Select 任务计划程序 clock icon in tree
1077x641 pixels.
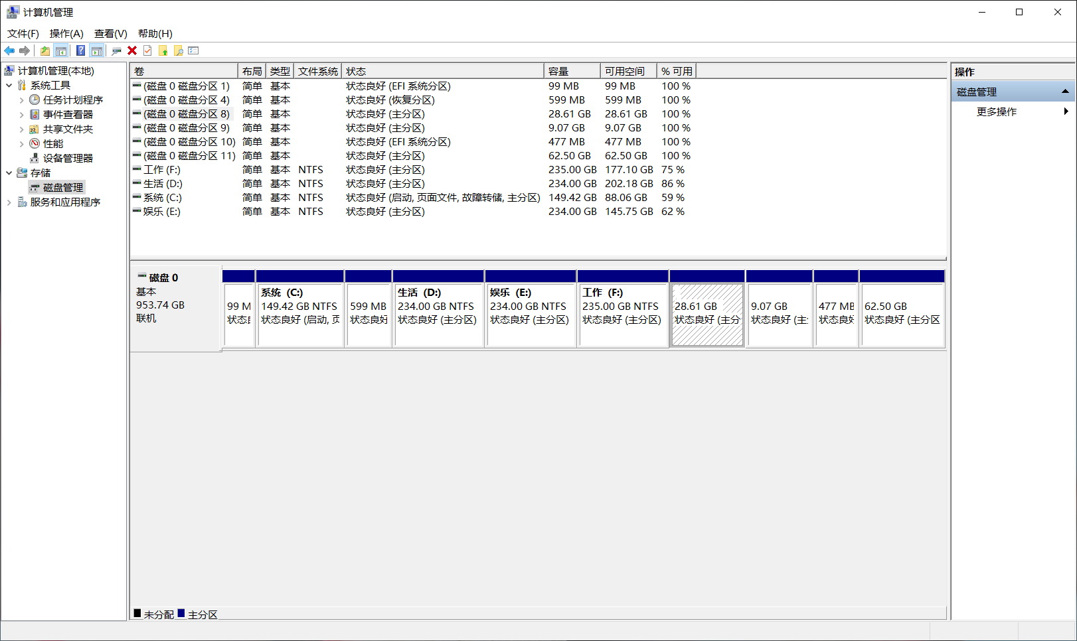(x=35, y=100)
